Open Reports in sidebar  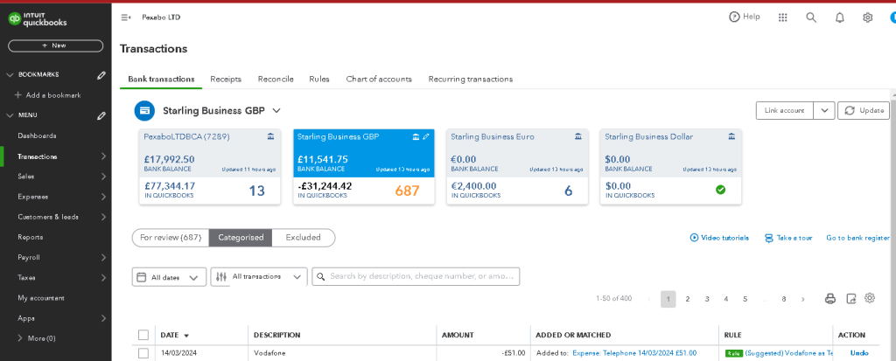pyautogui.click(x=31, y=237)
